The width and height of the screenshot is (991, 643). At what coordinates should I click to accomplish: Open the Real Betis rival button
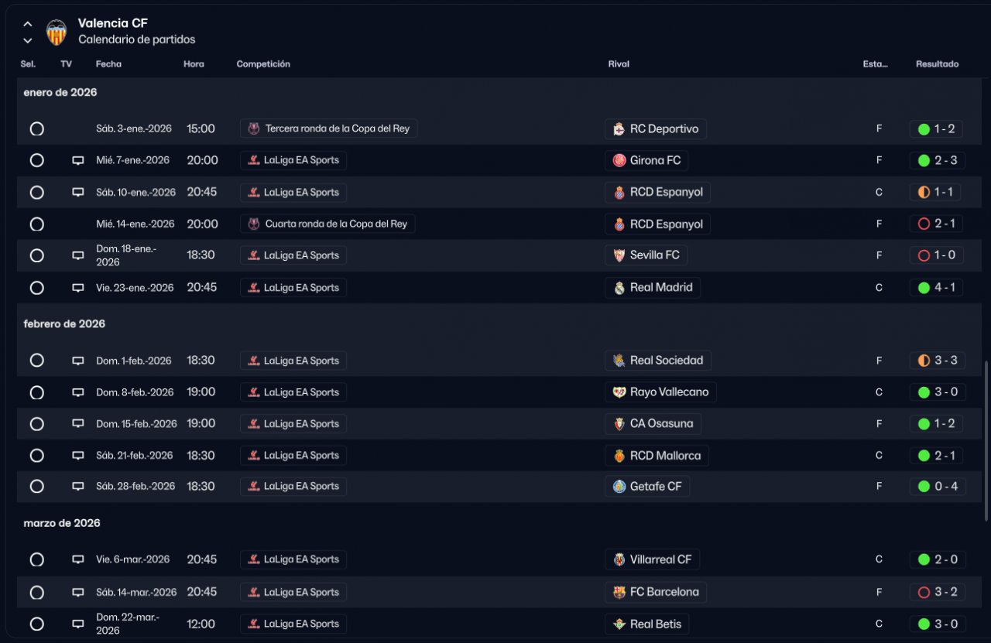coord(646,624)
